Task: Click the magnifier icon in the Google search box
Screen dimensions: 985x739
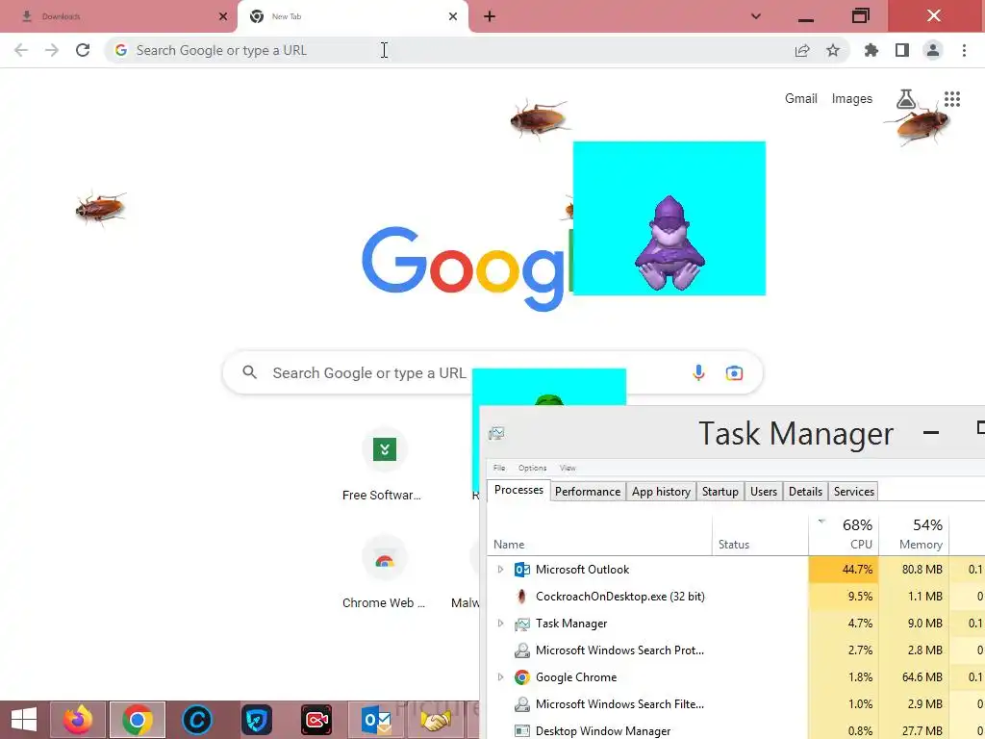Action: coord(250,372)
